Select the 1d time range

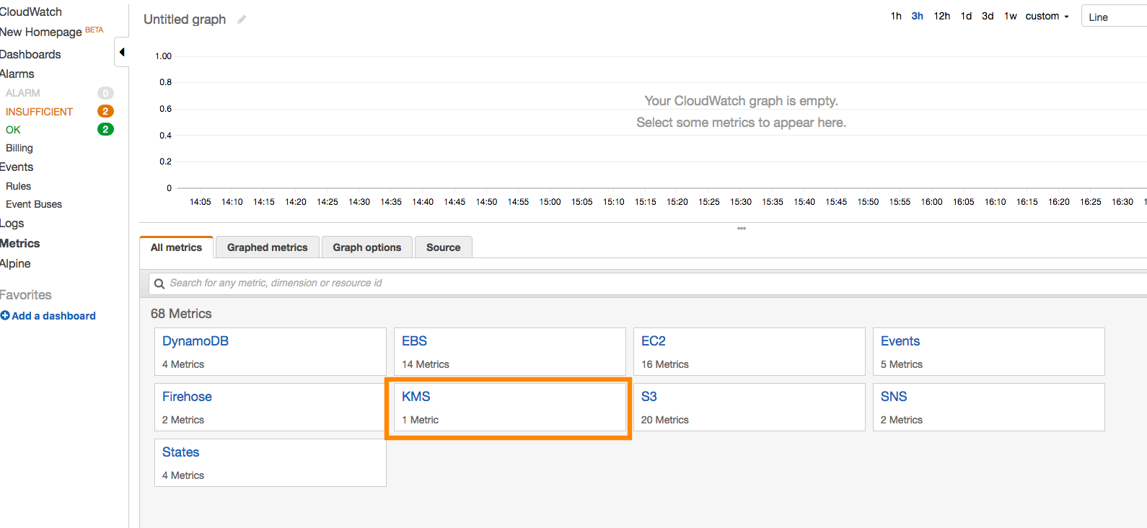tap(967, 16)
